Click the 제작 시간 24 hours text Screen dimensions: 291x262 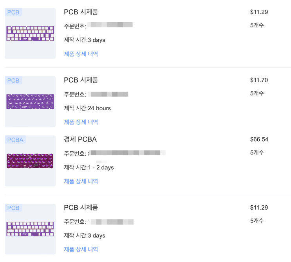(87, 108)
